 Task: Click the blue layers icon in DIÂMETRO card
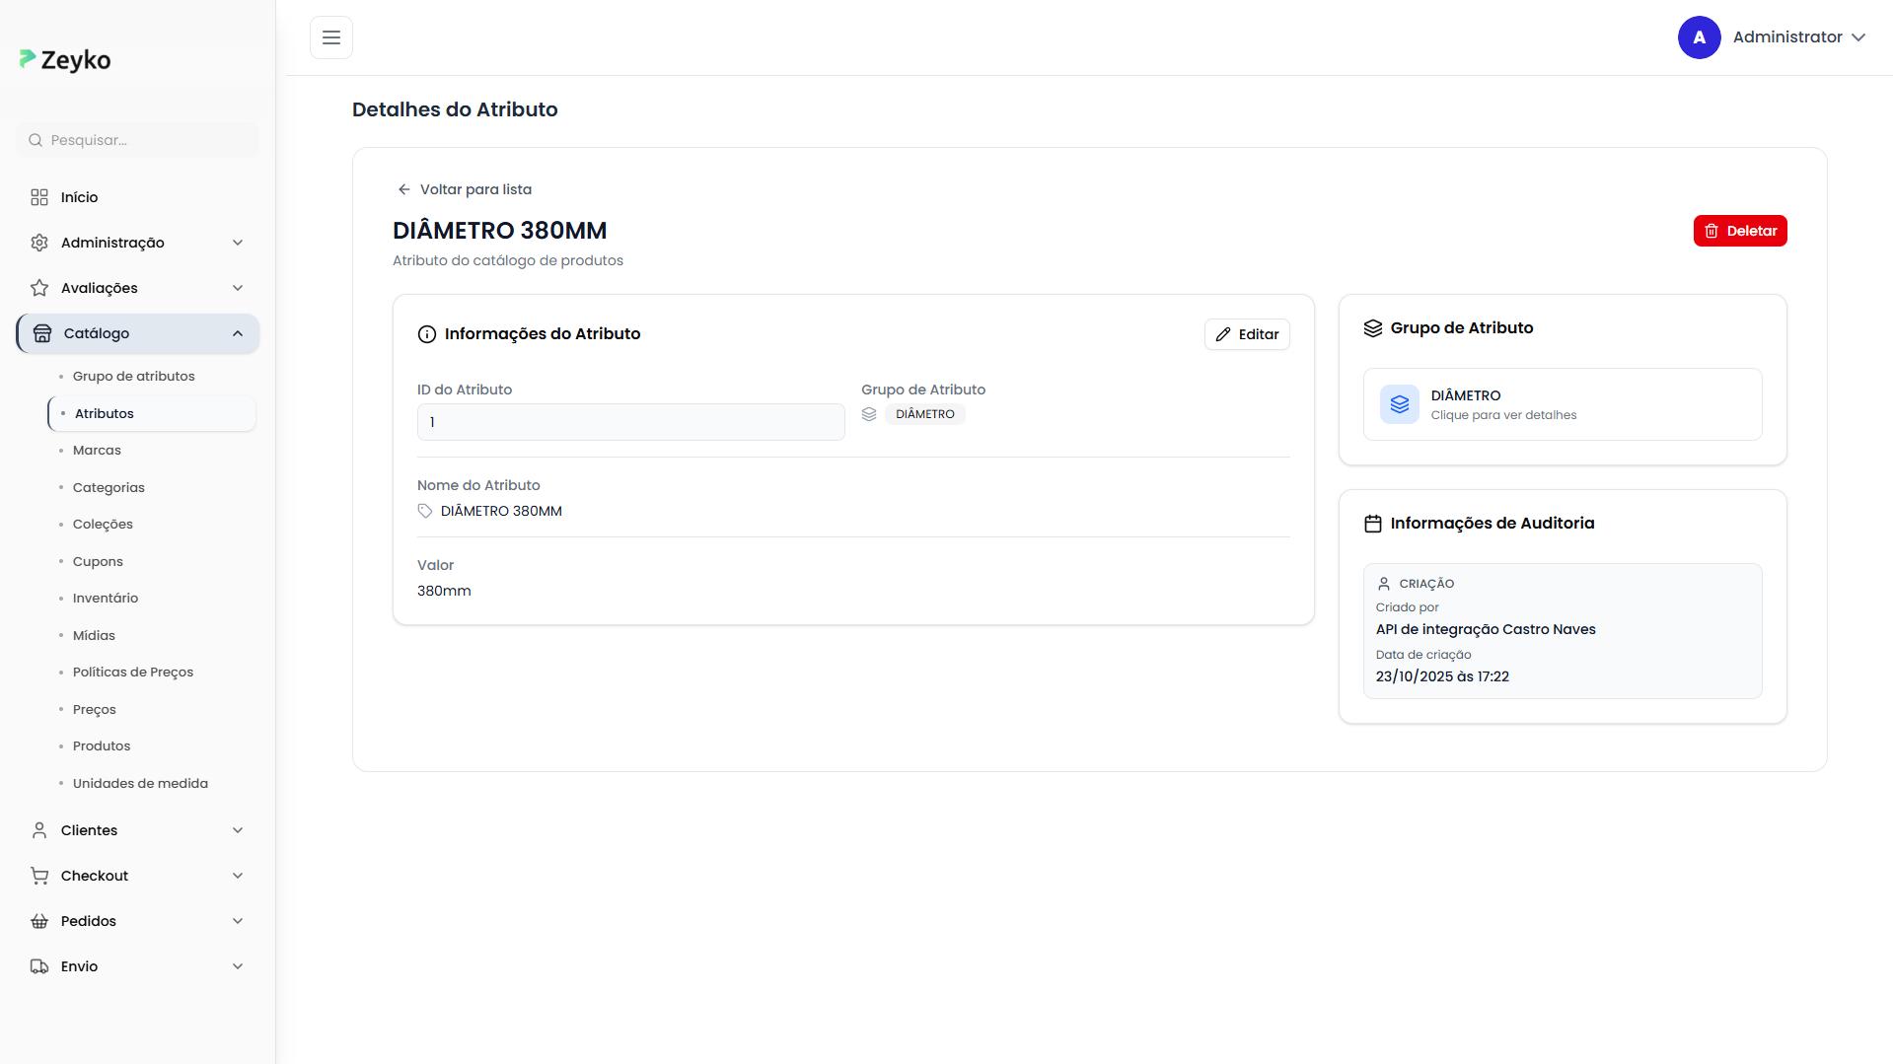point(1399,404)
